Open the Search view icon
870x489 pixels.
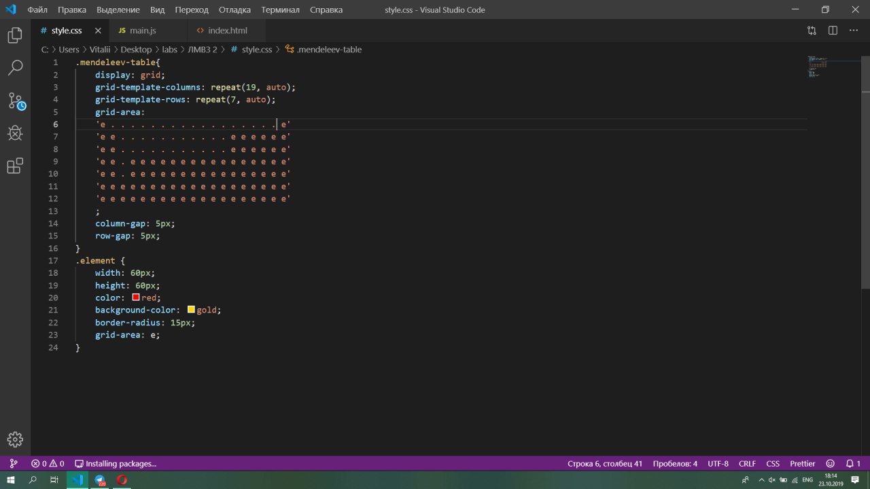coord(15,68)
